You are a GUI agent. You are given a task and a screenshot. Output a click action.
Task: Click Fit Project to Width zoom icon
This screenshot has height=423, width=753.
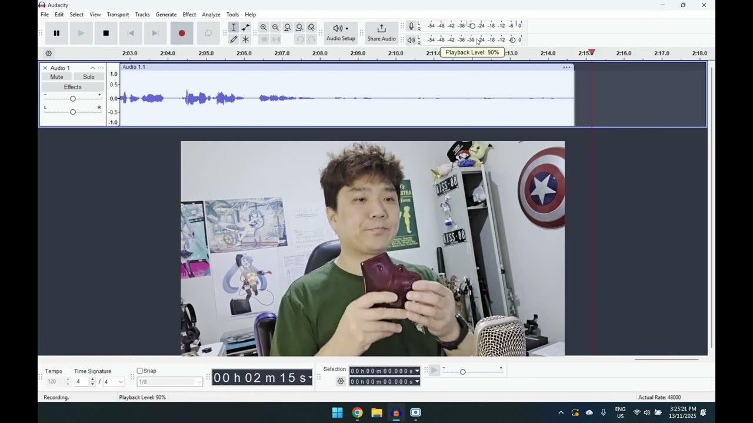tap(299, 28)
